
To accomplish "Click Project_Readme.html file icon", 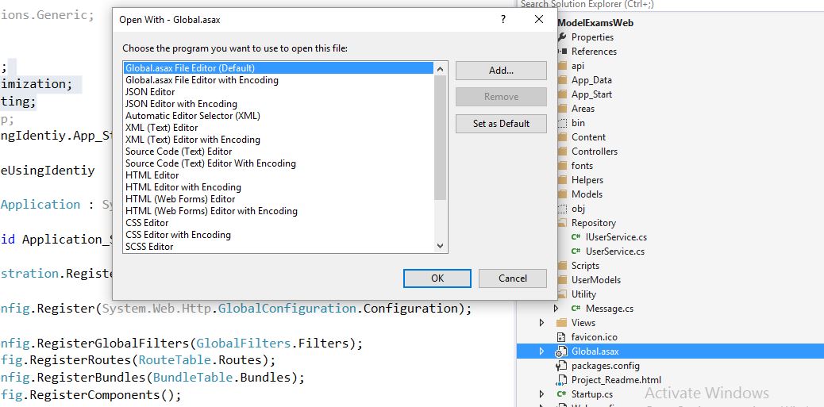I will point(562,380).
